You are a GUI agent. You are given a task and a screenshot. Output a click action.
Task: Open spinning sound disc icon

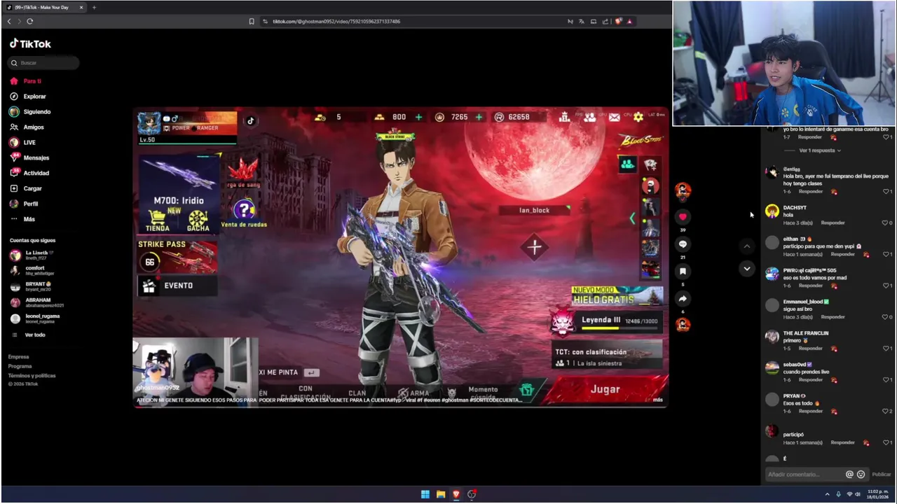pos(683,325)
